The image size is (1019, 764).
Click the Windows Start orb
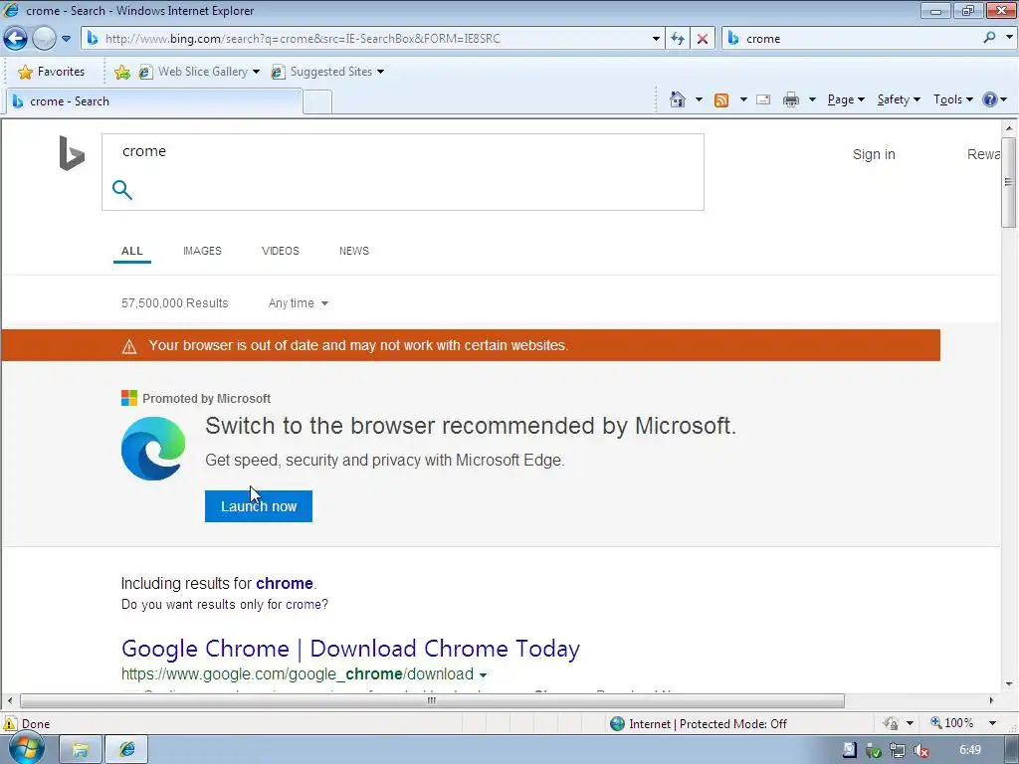coord(26,749)
